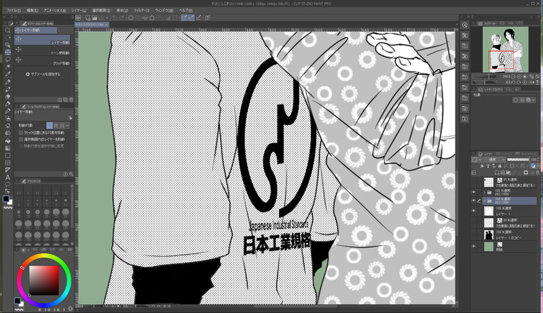Enable 'クリック位置にある対象を移動' checkbox

[x=21, y=132]
